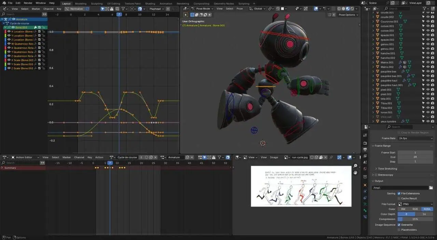Uncheck the Overwrite checkbox
The image size is (437, 240).
399,225
